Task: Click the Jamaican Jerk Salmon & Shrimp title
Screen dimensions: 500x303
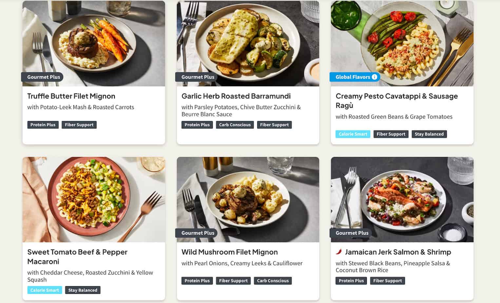Action: coord(398,252)
